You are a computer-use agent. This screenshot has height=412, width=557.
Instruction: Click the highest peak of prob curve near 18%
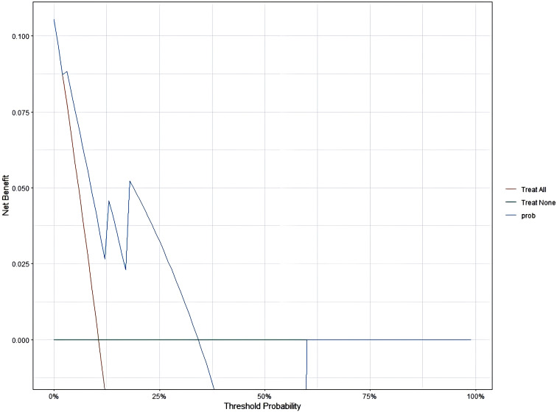point(130,181)
